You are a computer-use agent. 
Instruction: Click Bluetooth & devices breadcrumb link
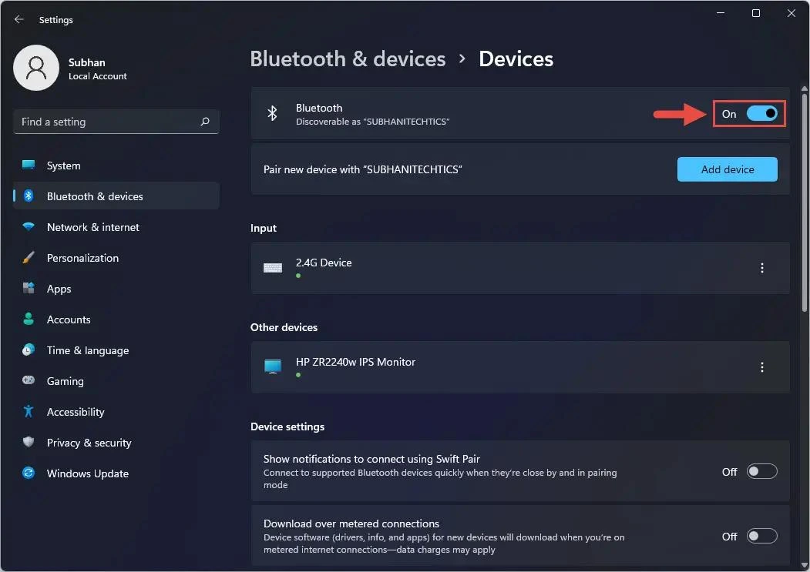pyautogui.click(x=348, y=59)
